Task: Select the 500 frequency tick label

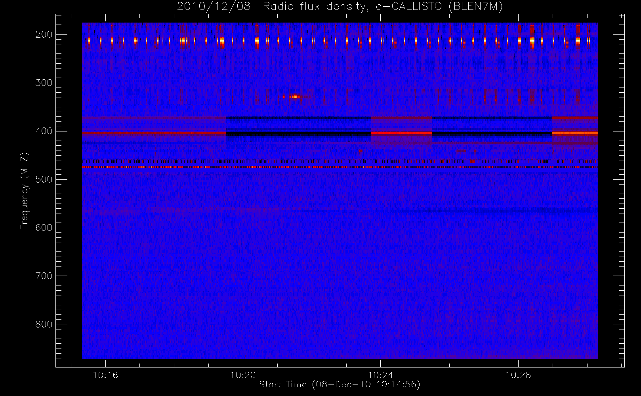Action: pos(44,179)
